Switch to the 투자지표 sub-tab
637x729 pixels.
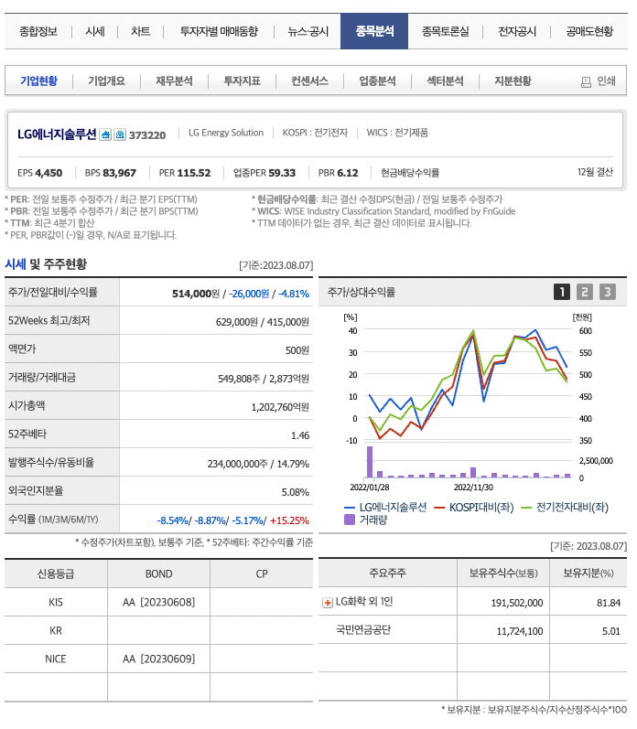[x=242, y=80]
